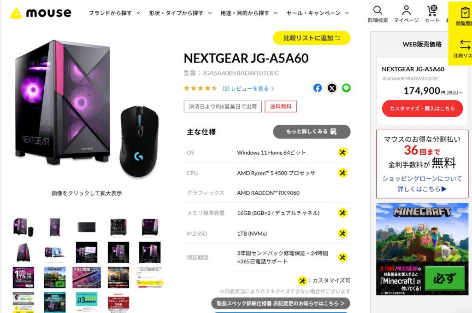472x313 pixels.
Task: Click the もっと詳しくみる button
Action: [312, 132]
